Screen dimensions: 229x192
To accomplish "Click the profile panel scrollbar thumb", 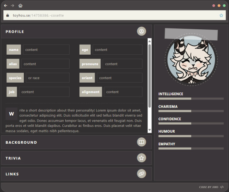I will [150, 76].
